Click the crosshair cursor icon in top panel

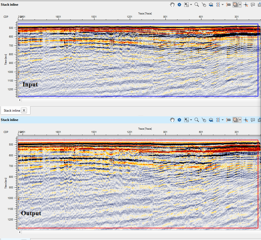[x=246, y=5]
